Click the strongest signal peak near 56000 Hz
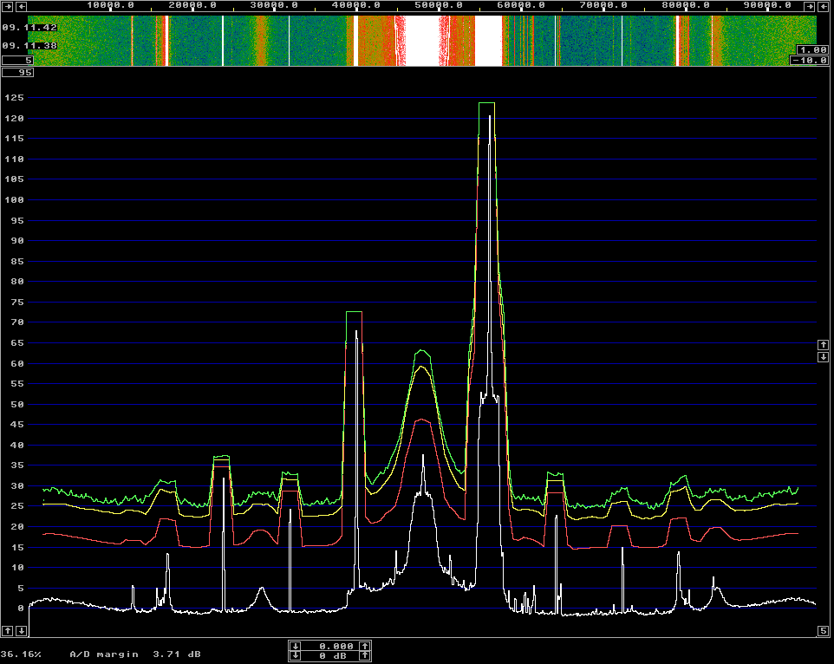Image resolution: width=834 pixels, height=664 pixels. [489, 118]
